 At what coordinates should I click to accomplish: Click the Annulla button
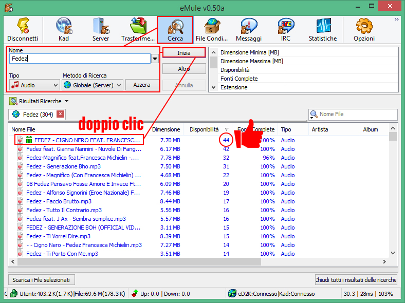point(184,85)
